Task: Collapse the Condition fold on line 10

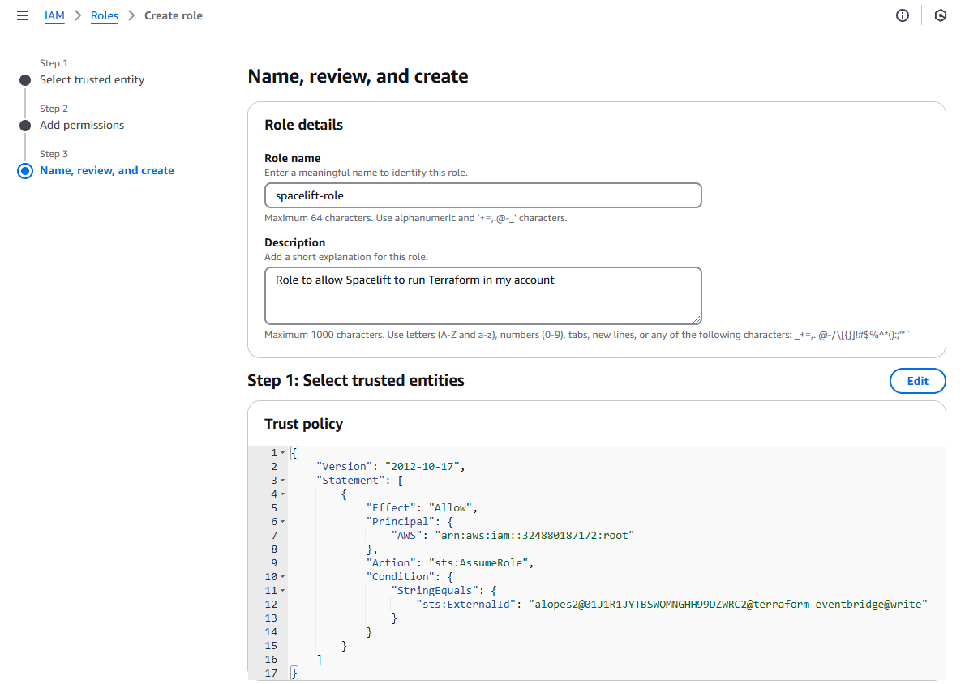Action: [282, 577]
